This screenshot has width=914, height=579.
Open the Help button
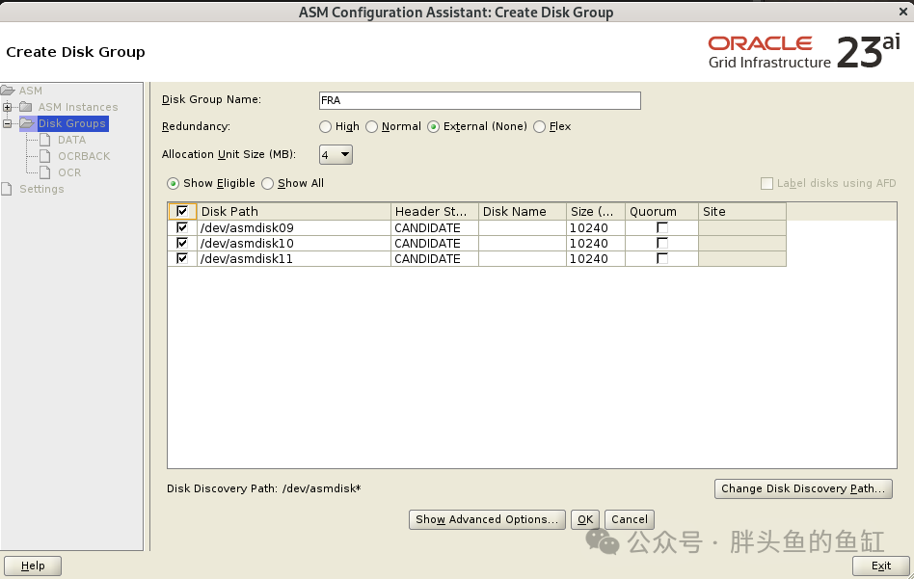(33, 566)
